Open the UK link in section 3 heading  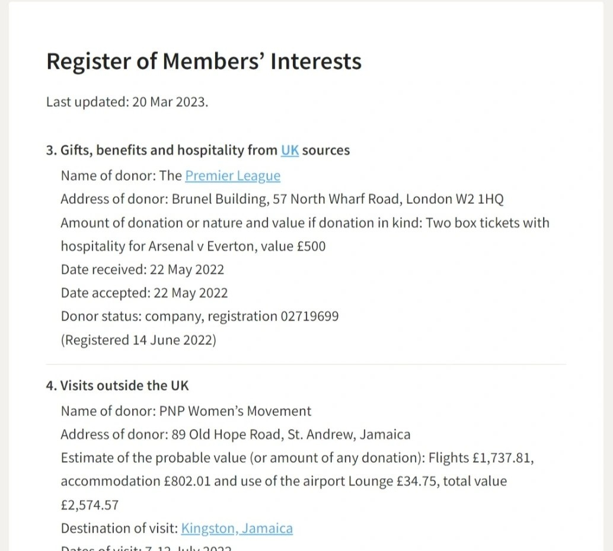tap(289, 150)
